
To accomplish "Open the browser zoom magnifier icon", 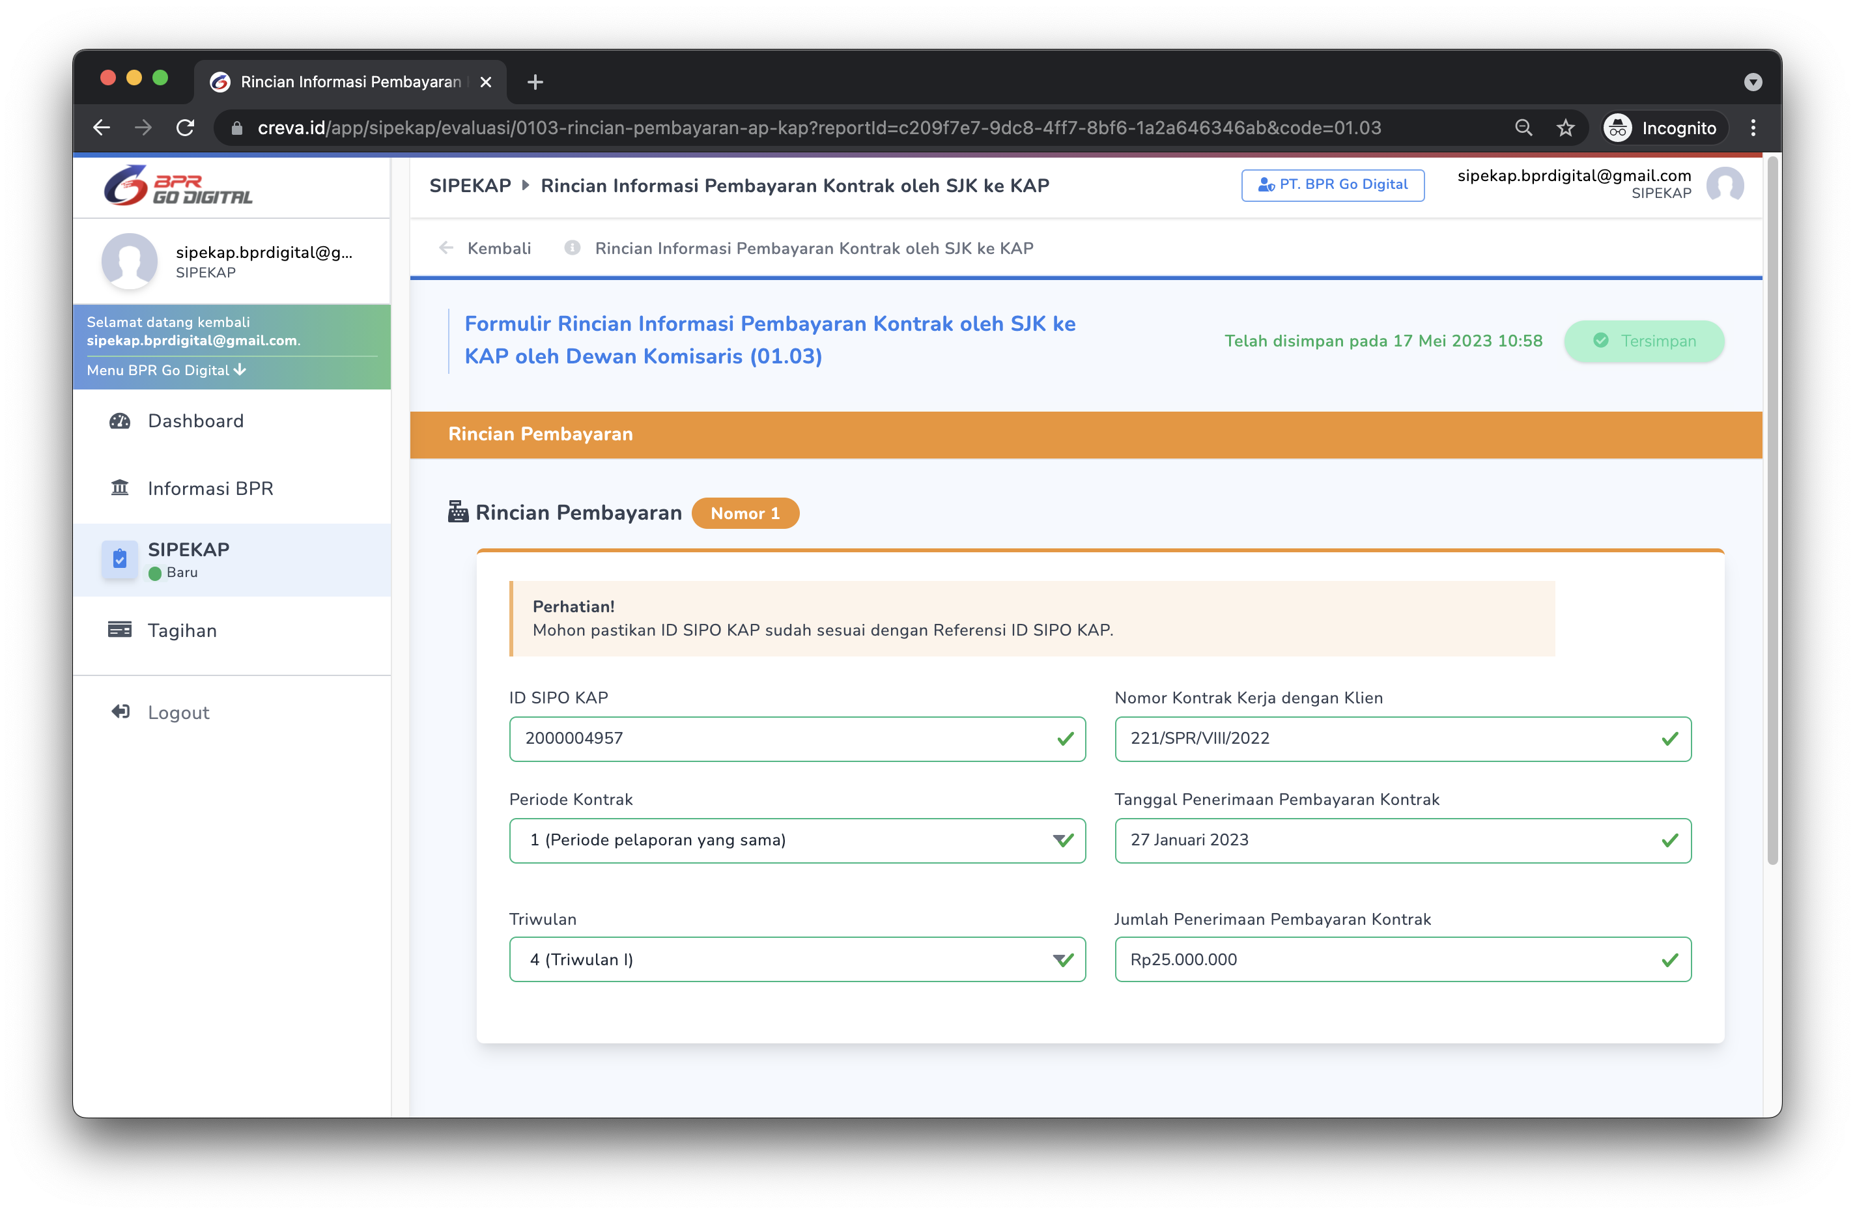I will pyautogui.click(x=1523, y=128).
